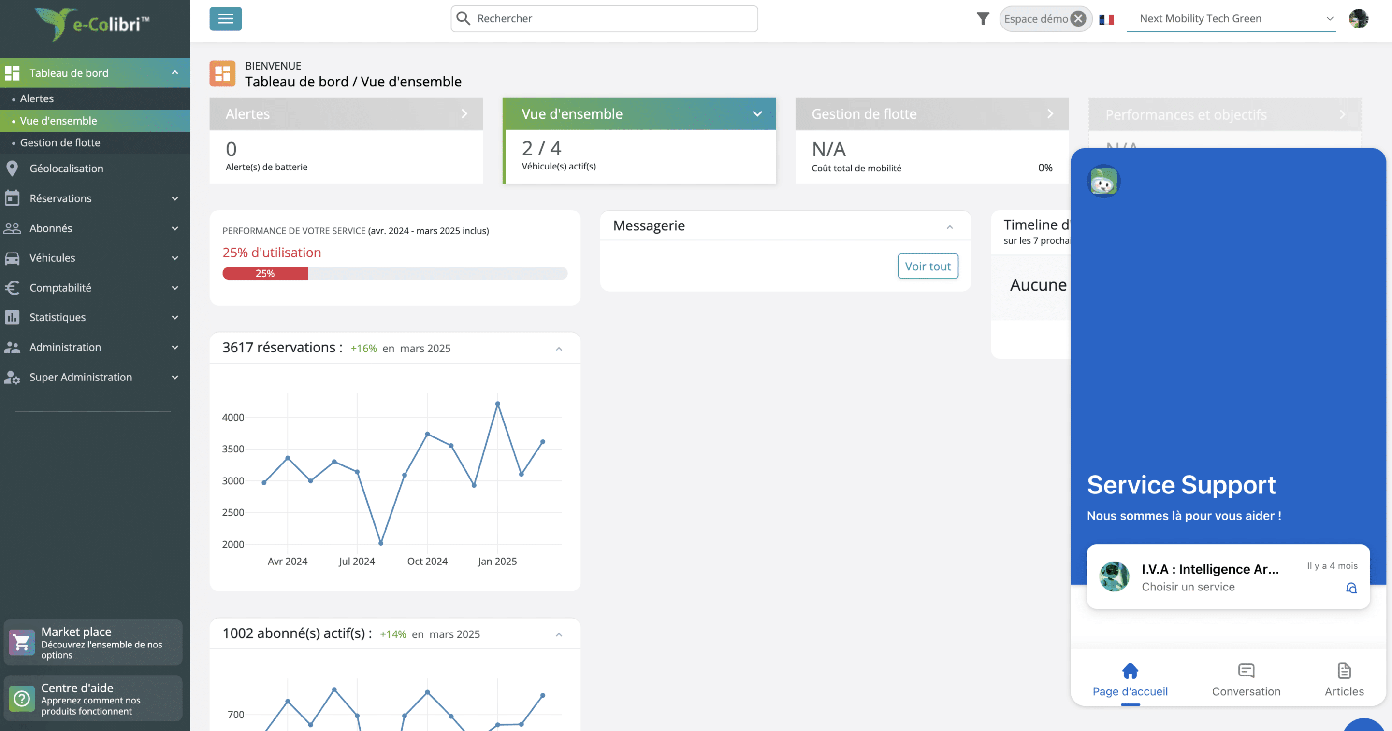Expand the Véhicules menu chevron

pos(175,258)
